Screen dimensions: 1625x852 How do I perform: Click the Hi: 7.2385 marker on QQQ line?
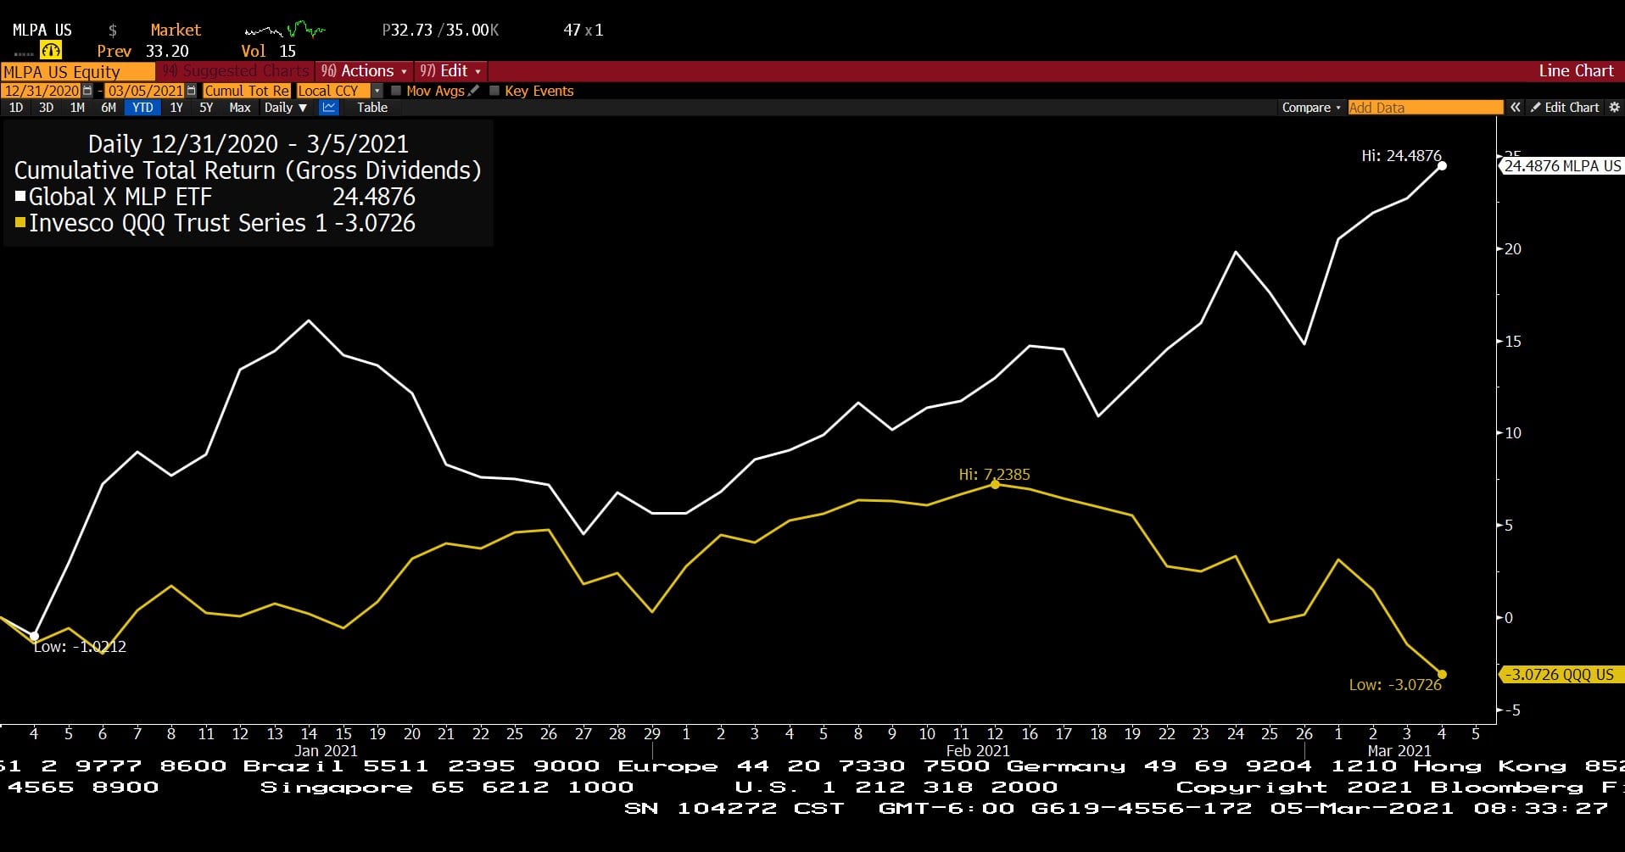[x=995, y=484]
